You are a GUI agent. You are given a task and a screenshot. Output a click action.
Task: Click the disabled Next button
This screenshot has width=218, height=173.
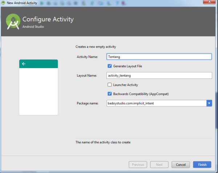tap(159, 165)
